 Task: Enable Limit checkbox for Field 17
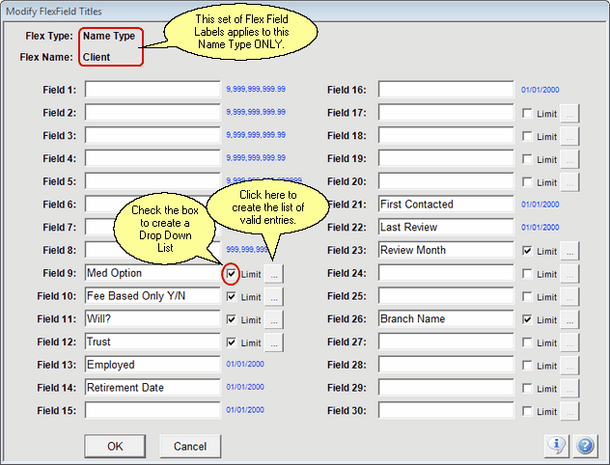click(x=527, y=113)
